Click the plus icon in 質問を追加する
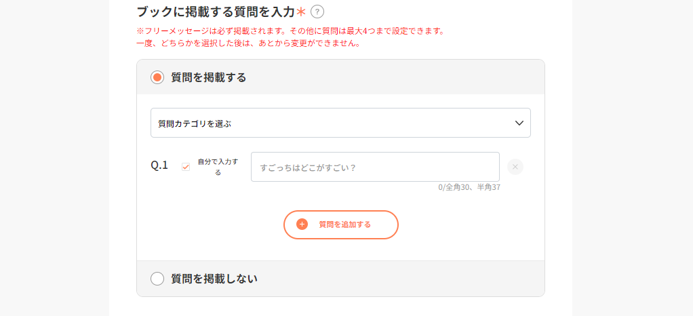Screen dimensions: 693x316 [302, 224]
